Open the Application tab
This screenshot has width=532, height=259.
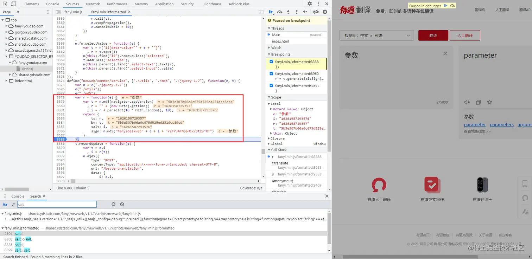click(164, 4)
